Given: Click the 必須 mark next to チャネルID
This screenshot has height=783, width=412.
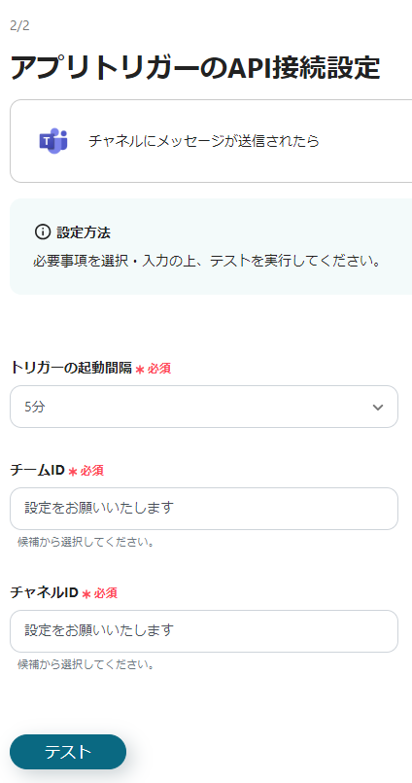Looking at the screenshot, I should pyautogui.click(x=105, y=592).
